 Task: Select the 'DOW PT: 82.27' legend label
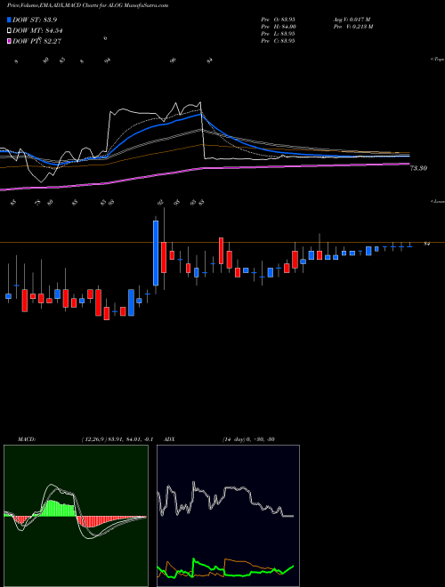click(36, 42)
